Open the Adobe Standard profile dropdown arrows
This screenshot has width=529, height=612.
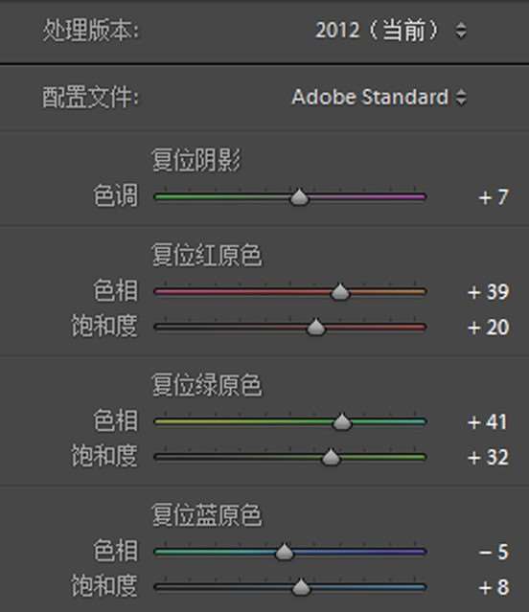tap(461, 97)
